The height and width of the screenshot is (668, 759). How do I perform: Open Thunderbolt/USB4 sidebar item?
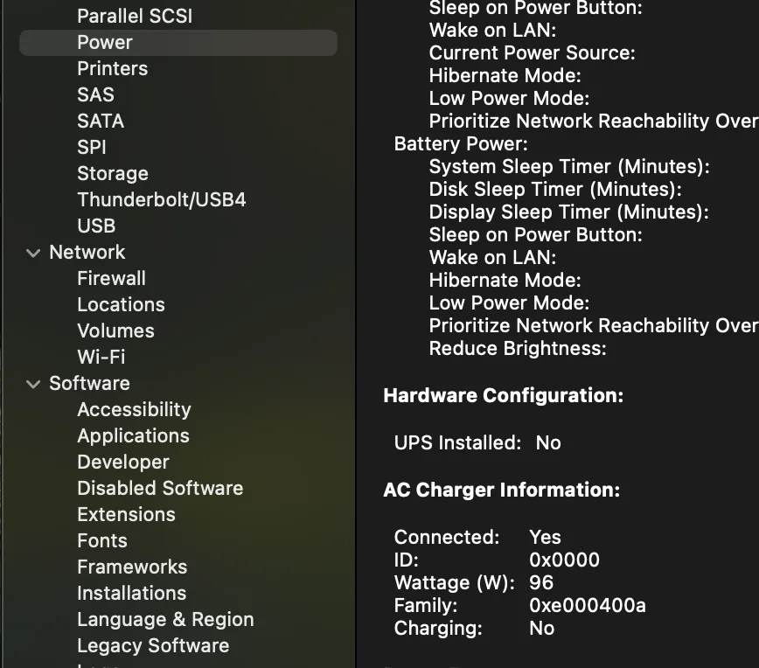click(161, 199)
